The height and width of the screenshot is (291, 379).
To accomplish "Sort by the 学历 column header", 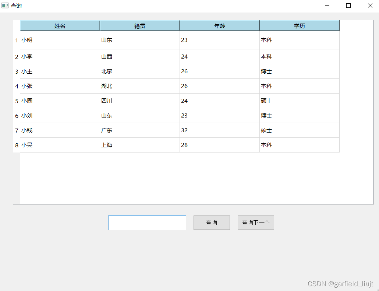I will point(299,25).
